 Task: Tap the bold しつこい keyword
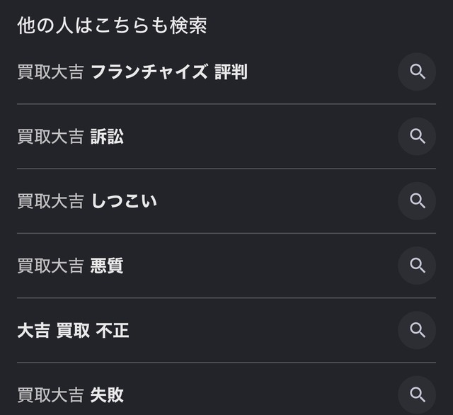(124, 201)
